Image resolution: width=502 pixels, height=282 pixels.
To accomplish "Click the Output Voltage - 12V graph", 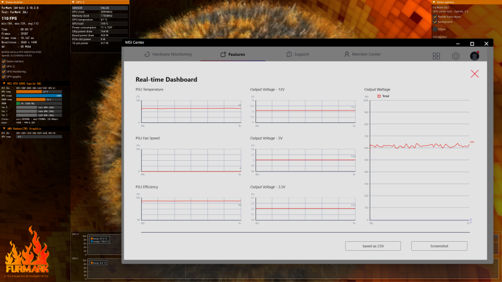I will (x=305, y=112).
